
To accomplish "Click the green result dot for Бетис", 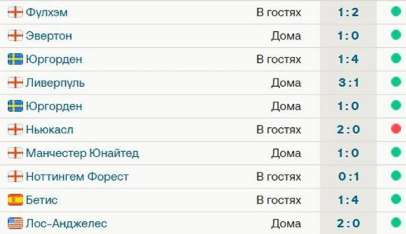I will click(396, 200).
